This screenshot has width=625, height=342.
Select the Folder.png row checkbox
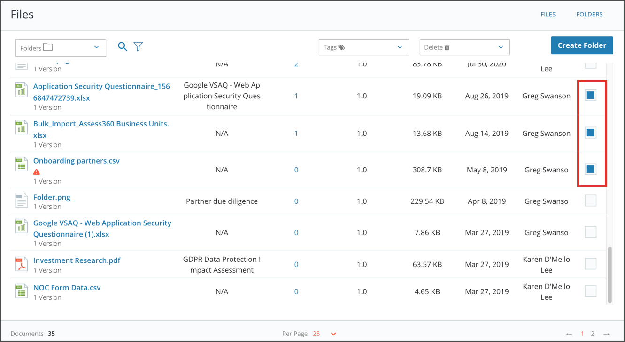coord(591,201)
